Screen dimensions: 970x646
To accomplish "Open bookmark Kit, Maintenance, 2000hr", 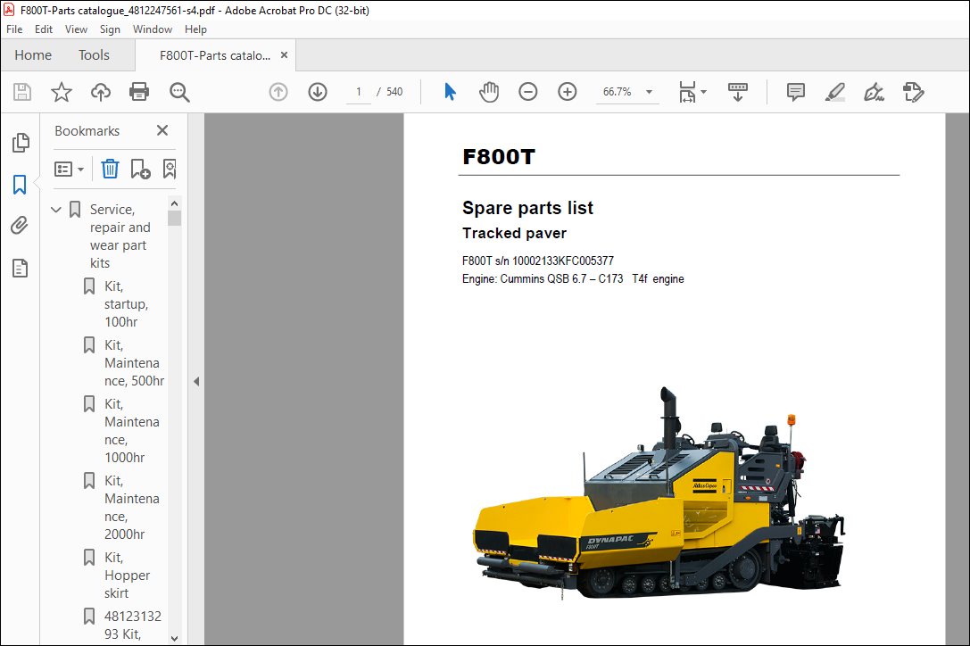I will (x=131, y=508).
